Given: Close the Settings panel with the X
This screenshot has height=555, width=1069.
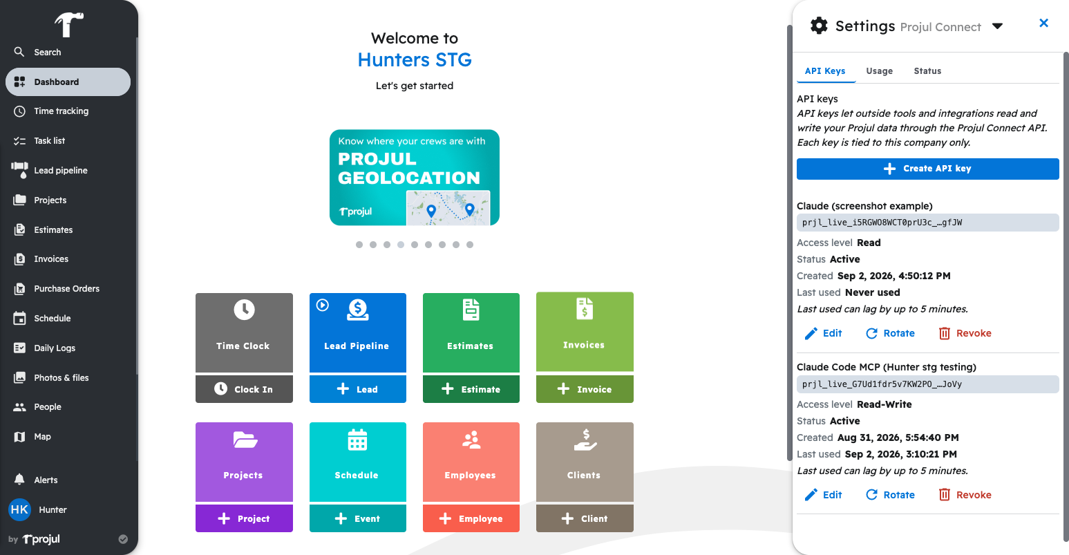Looking at the screenshot, I should (x=1044, y=23).
